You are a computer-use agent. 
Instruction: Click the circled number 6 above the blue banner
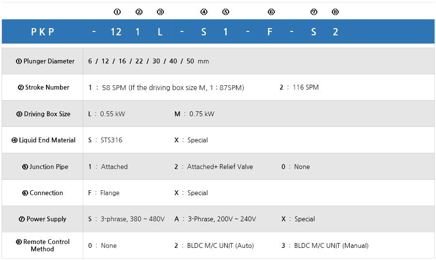pos(271,12)
